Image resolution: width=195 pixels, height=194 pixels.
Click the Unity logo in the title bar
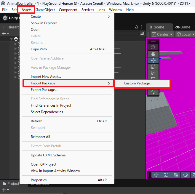tap(3, 3)
